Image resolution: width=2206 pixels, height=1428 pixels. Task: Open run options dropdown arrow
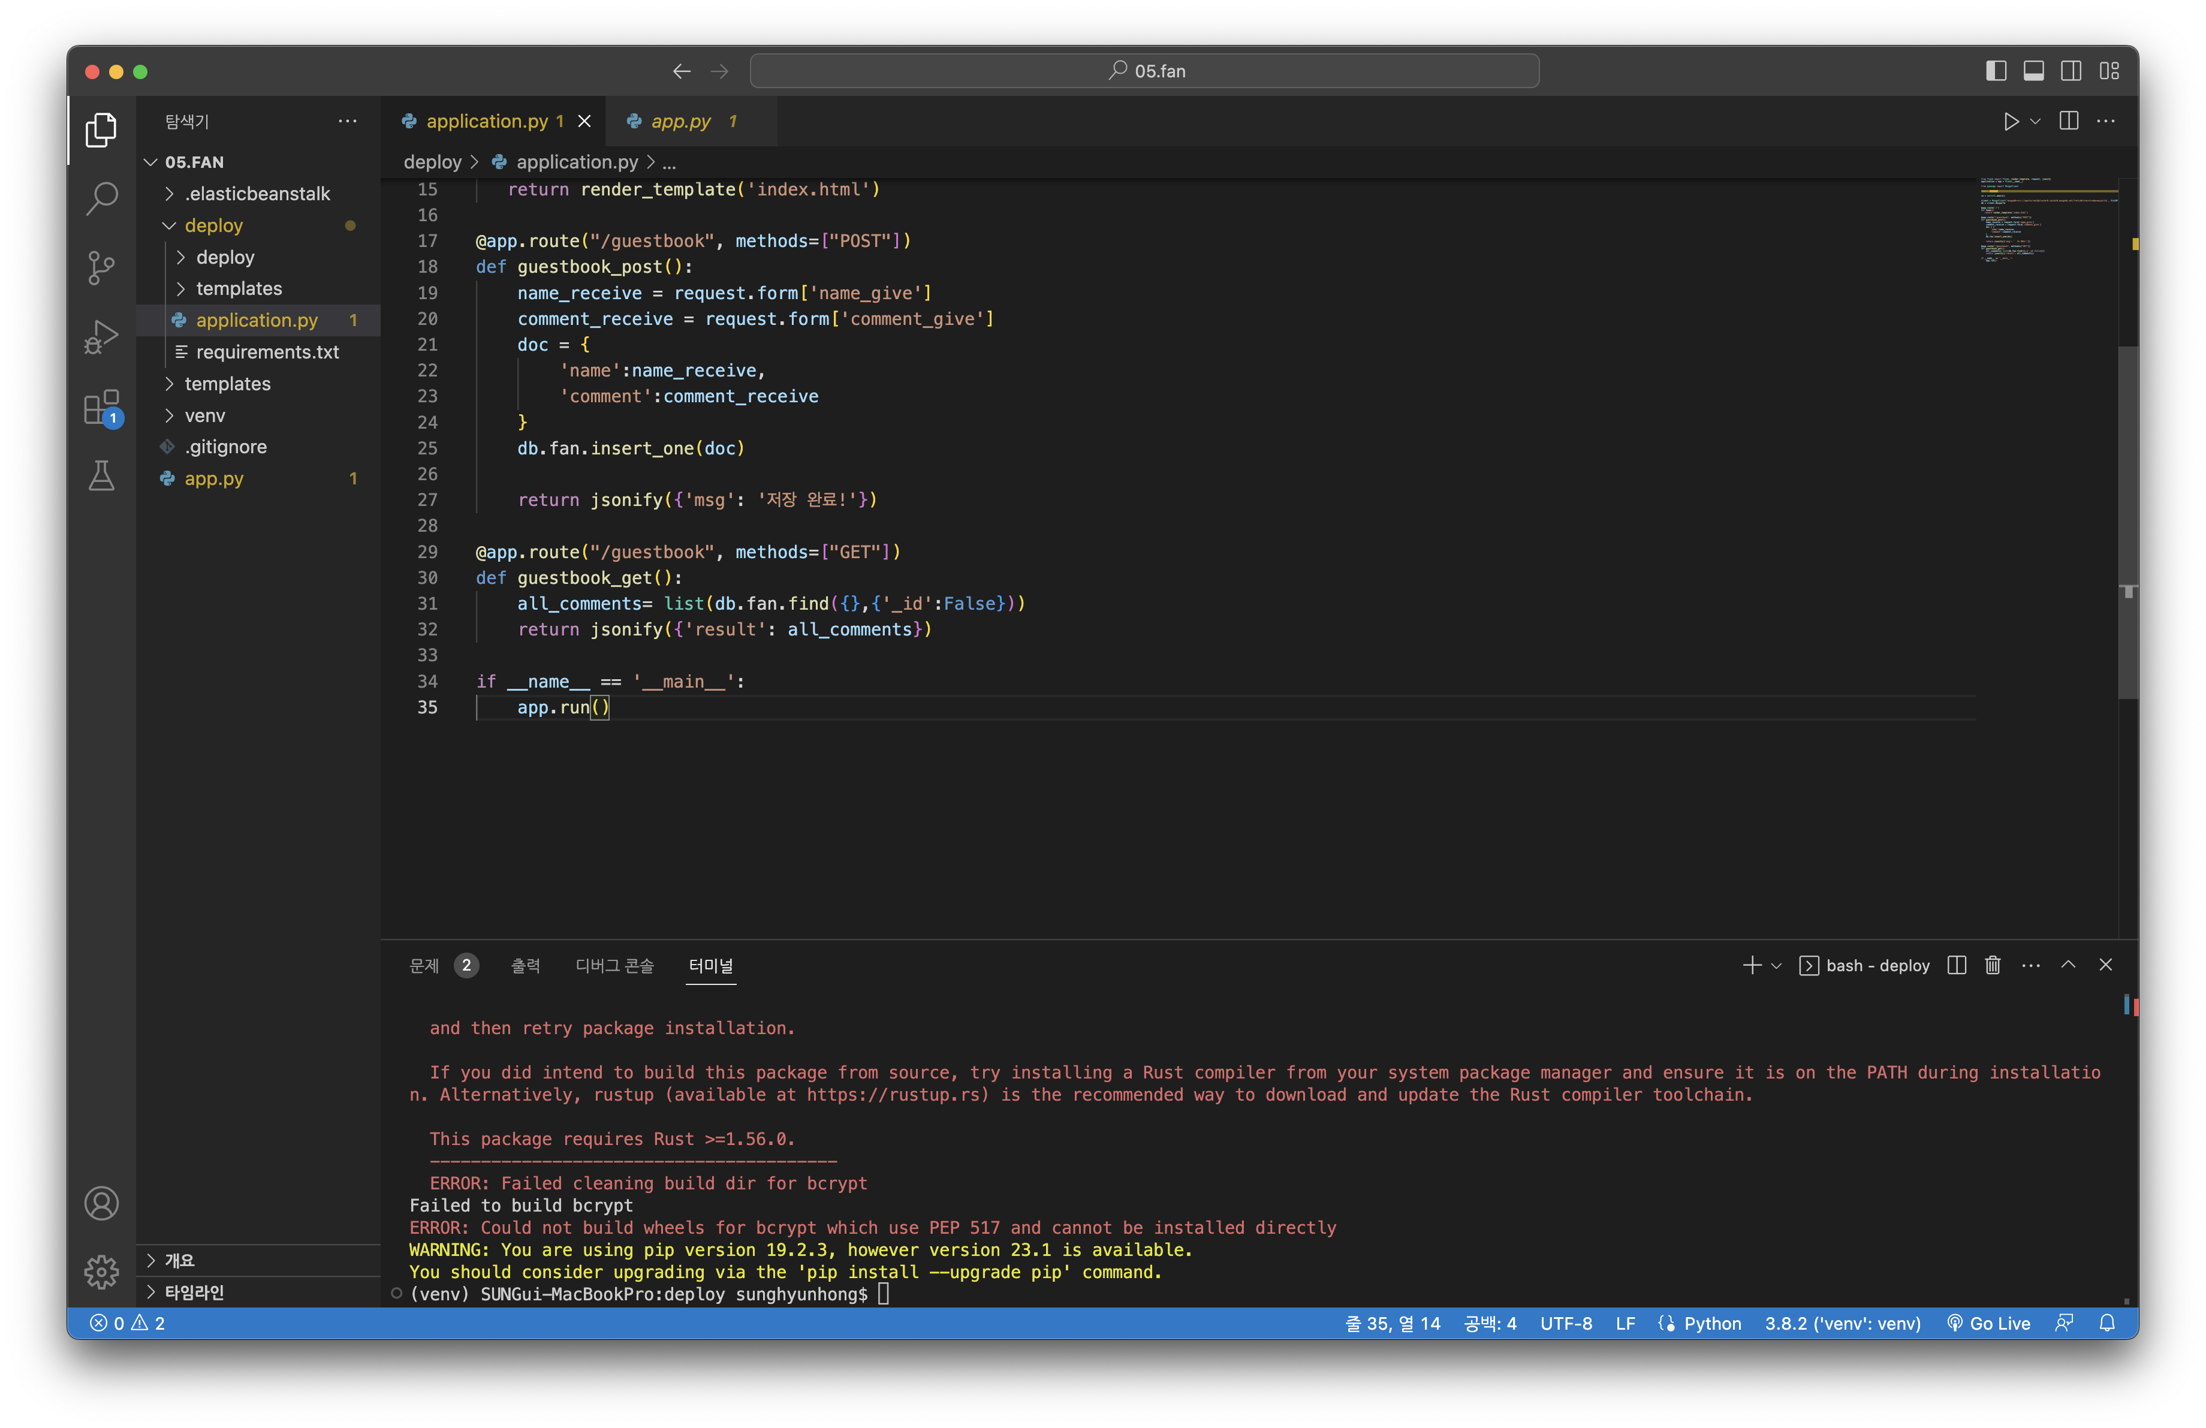pos(2036,121)
